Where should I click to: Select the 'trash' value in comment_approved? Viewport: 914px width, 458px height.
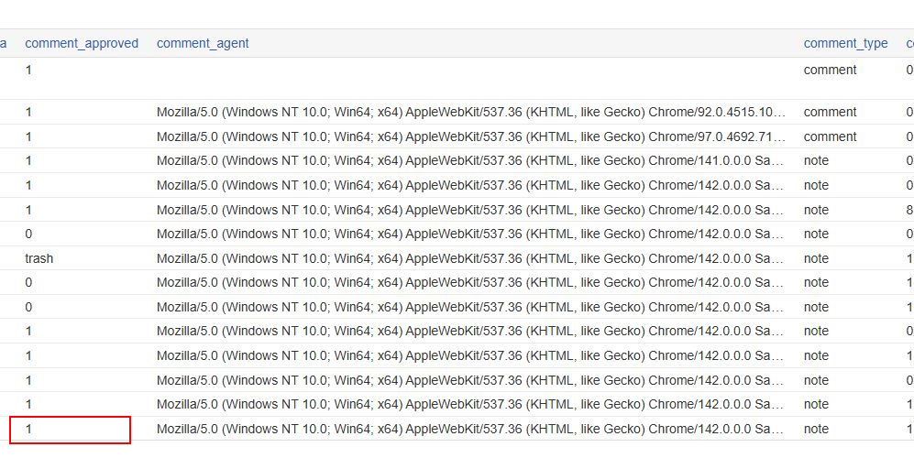tap(39, 258)
